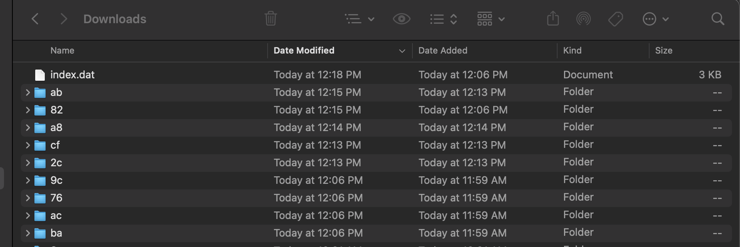Open the Share toolbar icon
The height and width of the screenshot is (247, 740).
(x=553, y=19)
